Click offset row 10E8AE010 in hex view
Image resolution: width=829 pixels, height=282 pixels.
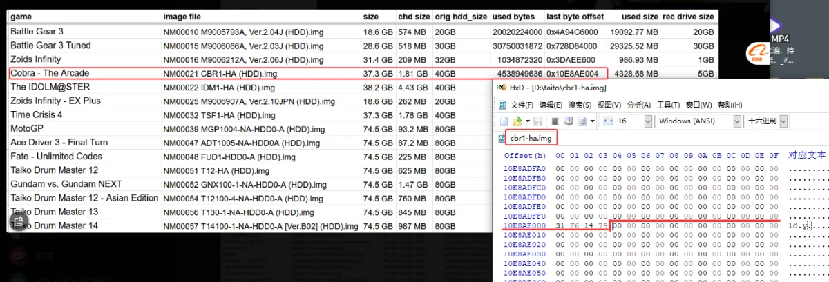(x=525, y=235)
